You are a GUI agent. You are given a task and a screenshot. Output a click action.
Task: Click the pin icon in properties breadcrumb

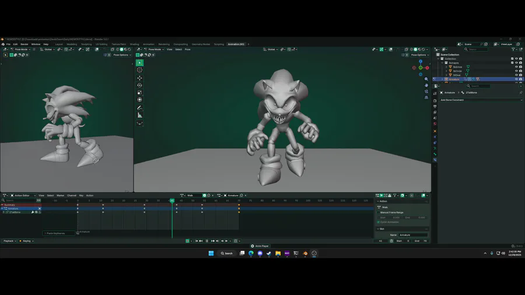pyautogui.click(x=521, y=93)
